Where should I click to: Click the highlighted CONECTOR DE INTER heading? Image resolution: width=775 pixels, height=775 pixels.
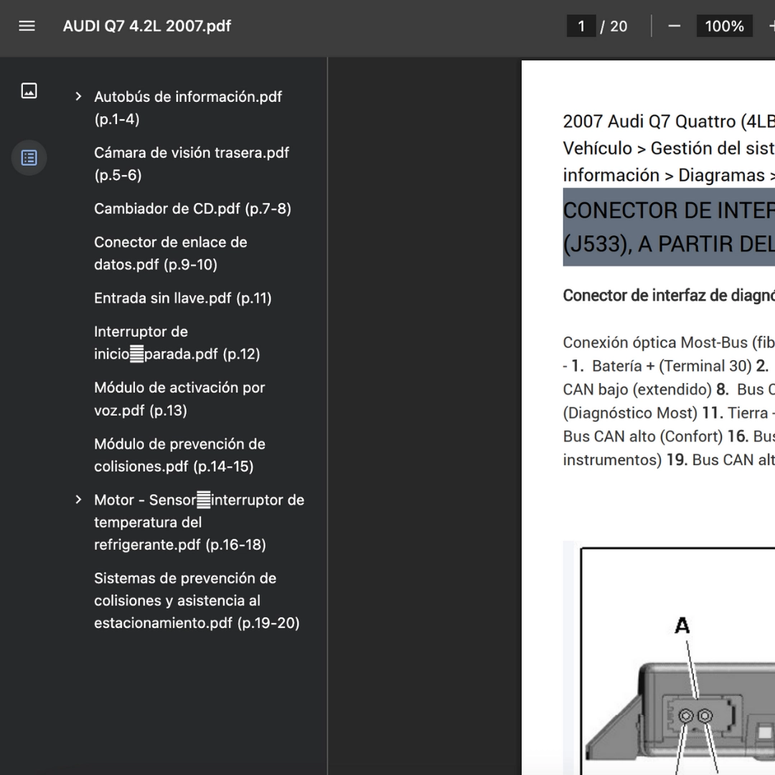[669, 227]
